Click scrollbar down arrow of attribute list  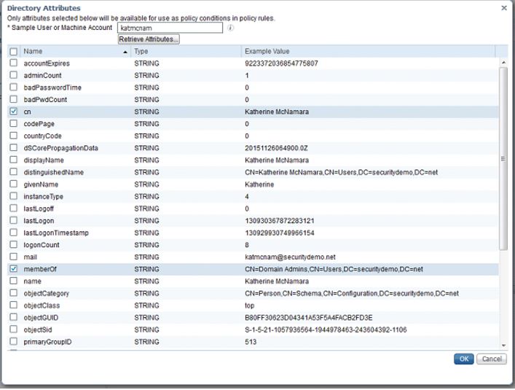(x=503, y=346)
